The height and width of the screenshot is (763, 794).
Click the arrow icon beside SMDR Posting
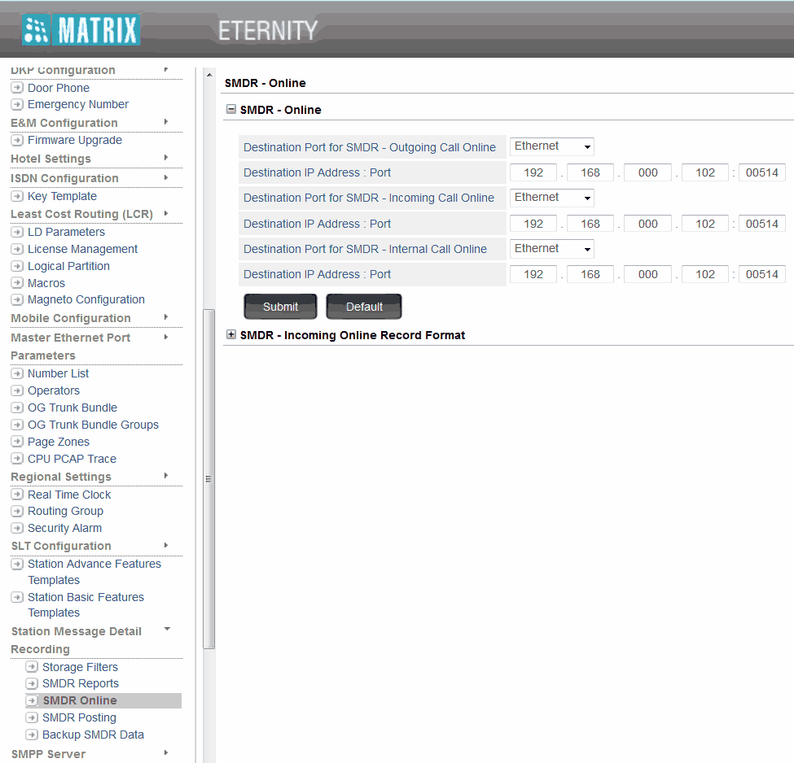[32, 717]
